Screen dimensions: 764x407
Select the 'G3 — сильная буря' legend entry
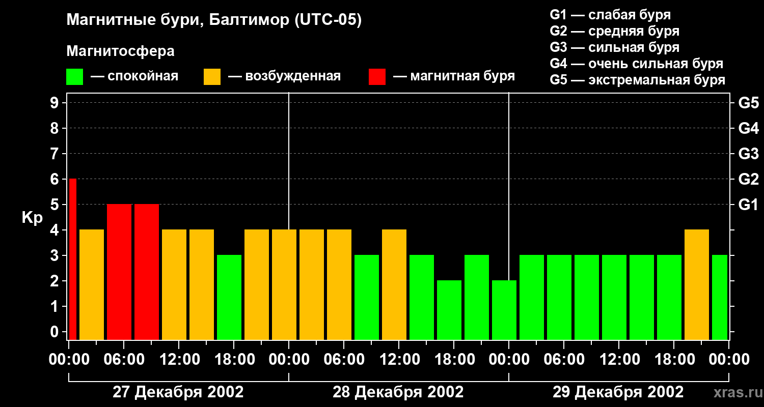click(614, 47)
